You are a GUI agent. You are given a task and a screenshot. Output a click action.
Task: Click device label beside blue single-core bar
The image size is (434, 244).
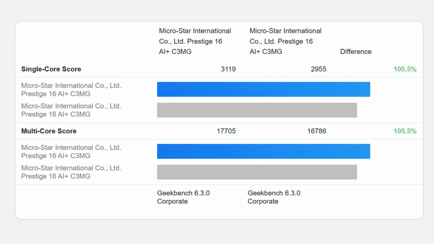point(71,90)
